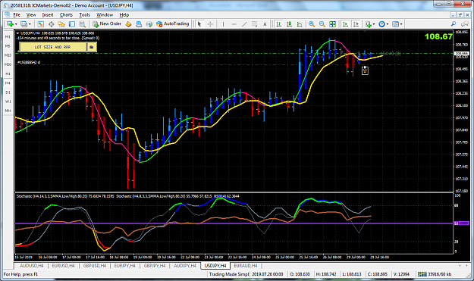This screenshot has height=281, width=474.
Task: Switch timeframe to W1
Action: (8, 101)
